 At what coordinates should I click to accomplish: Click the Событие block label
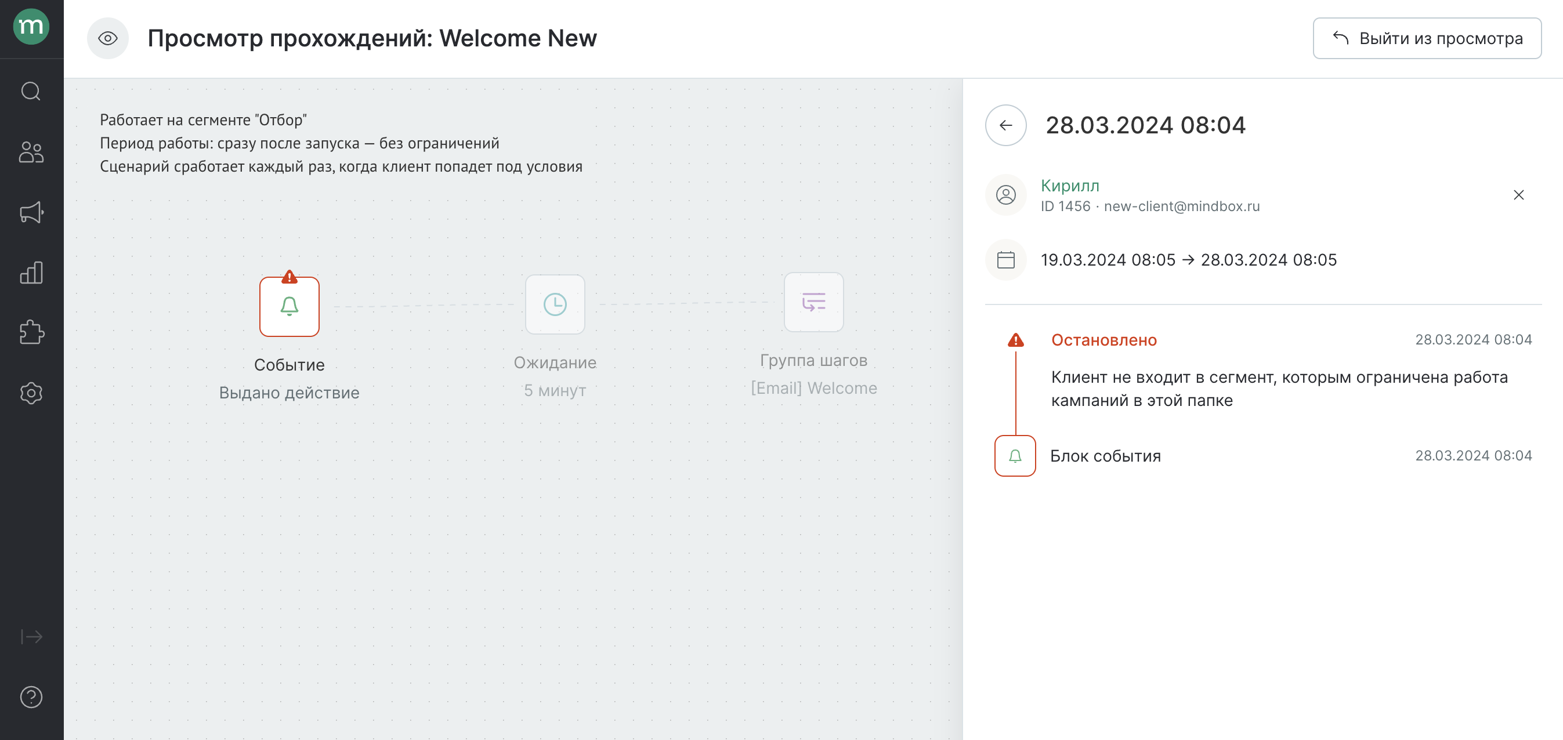coord(289,365)
